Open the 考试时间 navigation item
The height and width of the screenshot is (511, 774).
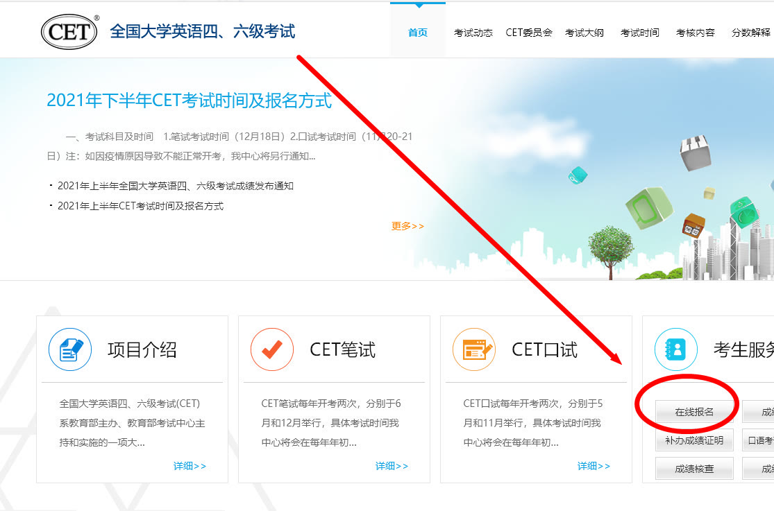point(640,33)
